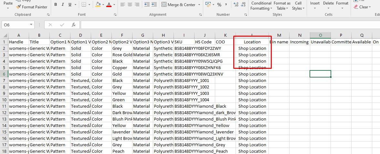
Task: Click the Decrease Indent icon
Action: tap(147, 5)
